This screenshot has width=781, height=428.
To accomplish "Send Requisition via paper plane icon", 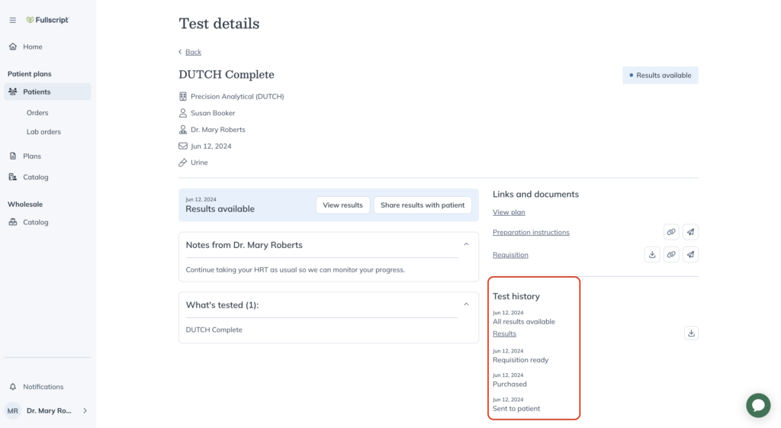I will coord(690,255).
